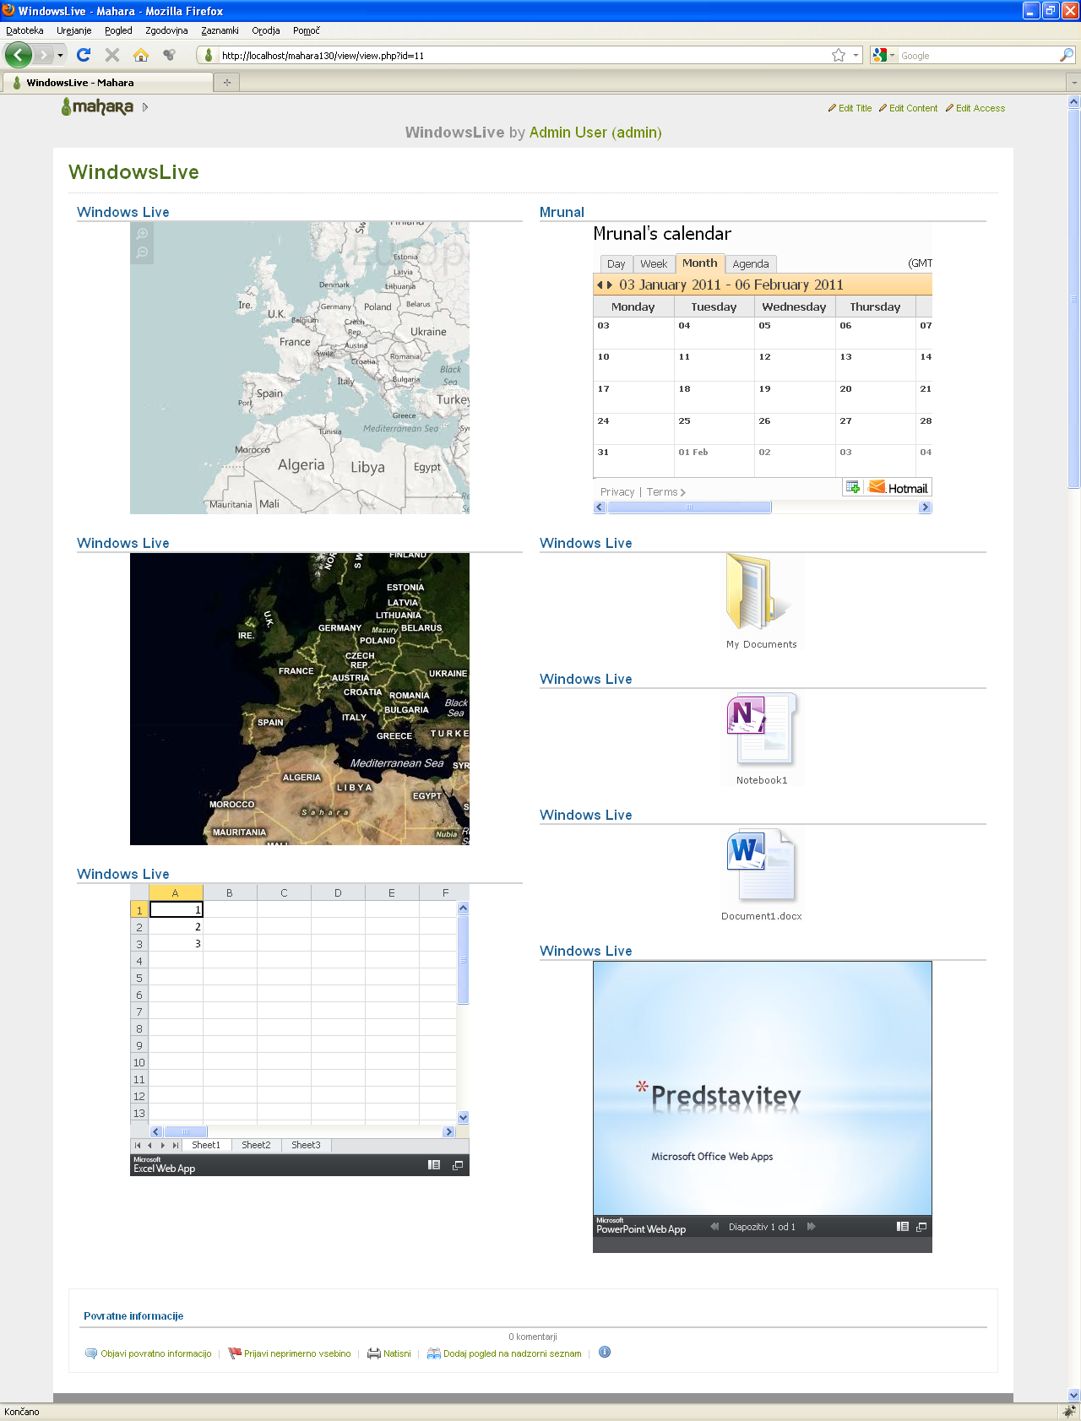Open PowerPoint Web App outline view icon
Viewport: 1081px width, 1421px height.
pyautogui.click(x=903, y=1227)
